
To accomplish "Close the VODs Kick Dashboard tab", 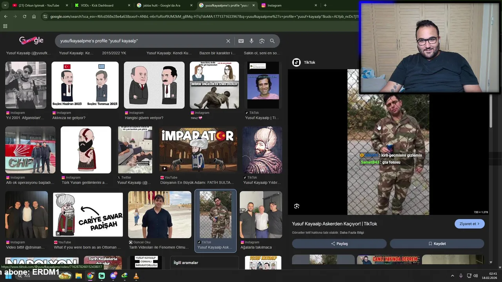I will (x=129, y=5).
